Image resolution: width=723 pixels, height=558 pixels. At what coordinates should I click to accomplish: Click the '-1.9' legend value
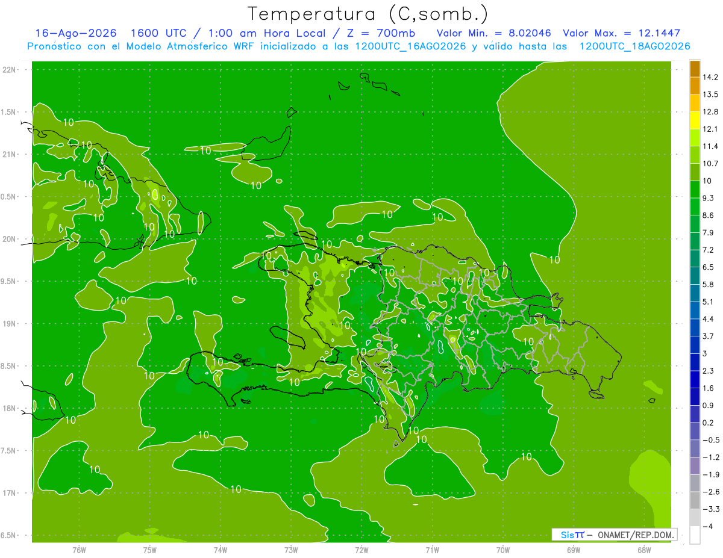711,474
